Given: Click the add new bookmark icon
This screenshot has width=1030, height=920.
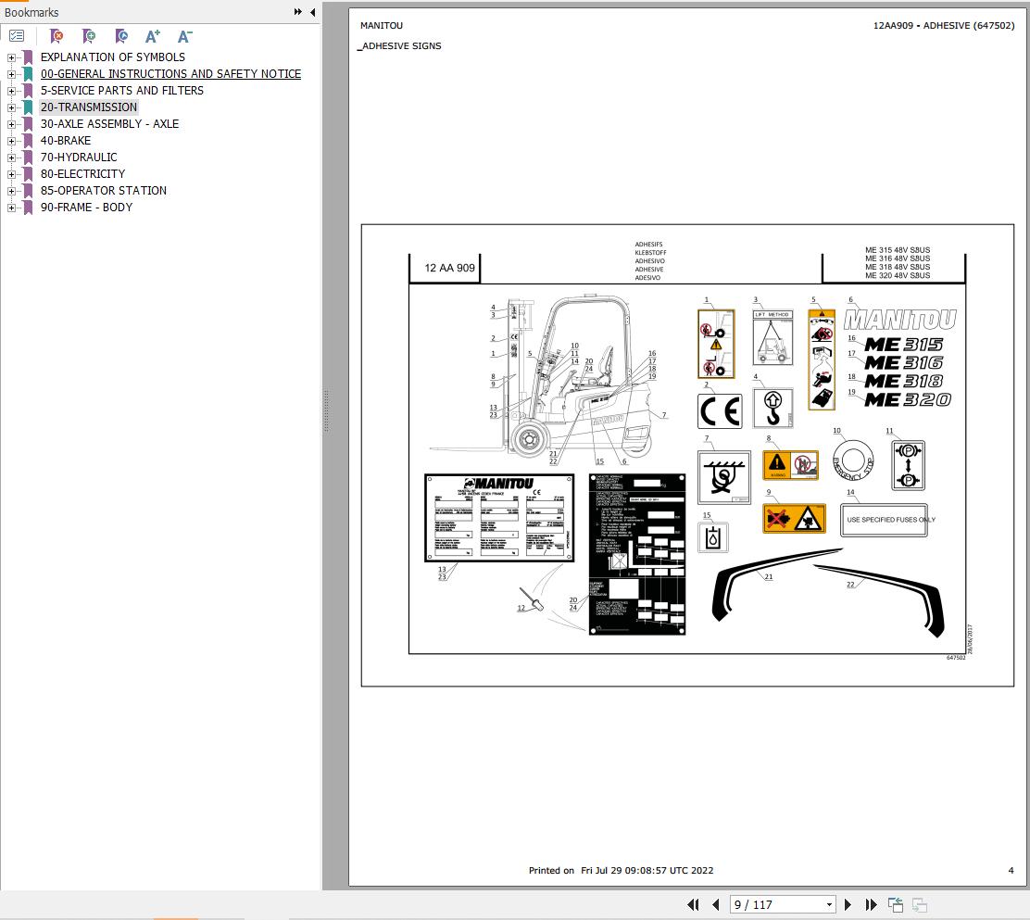Looking at the screenshot, I should 89,36.
